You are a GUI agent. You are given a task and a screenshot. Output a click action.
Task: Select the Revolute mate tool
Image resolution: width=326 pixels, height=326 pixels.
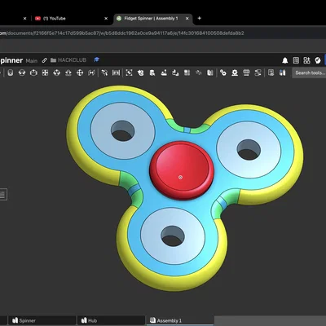pos(22,73)
